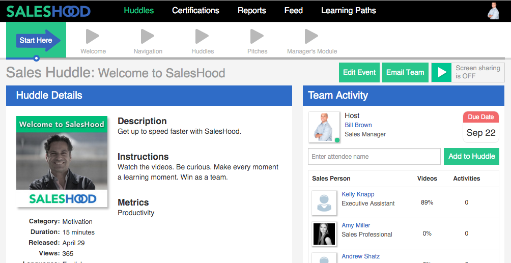This screenshot has height=263, width=511.
Task: Click the Duration 15 minutes value
Action: tap(78, 232)
